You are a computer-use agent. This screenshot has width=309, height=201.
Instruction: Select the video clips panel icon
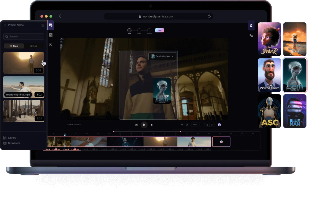tap(51, 25)
